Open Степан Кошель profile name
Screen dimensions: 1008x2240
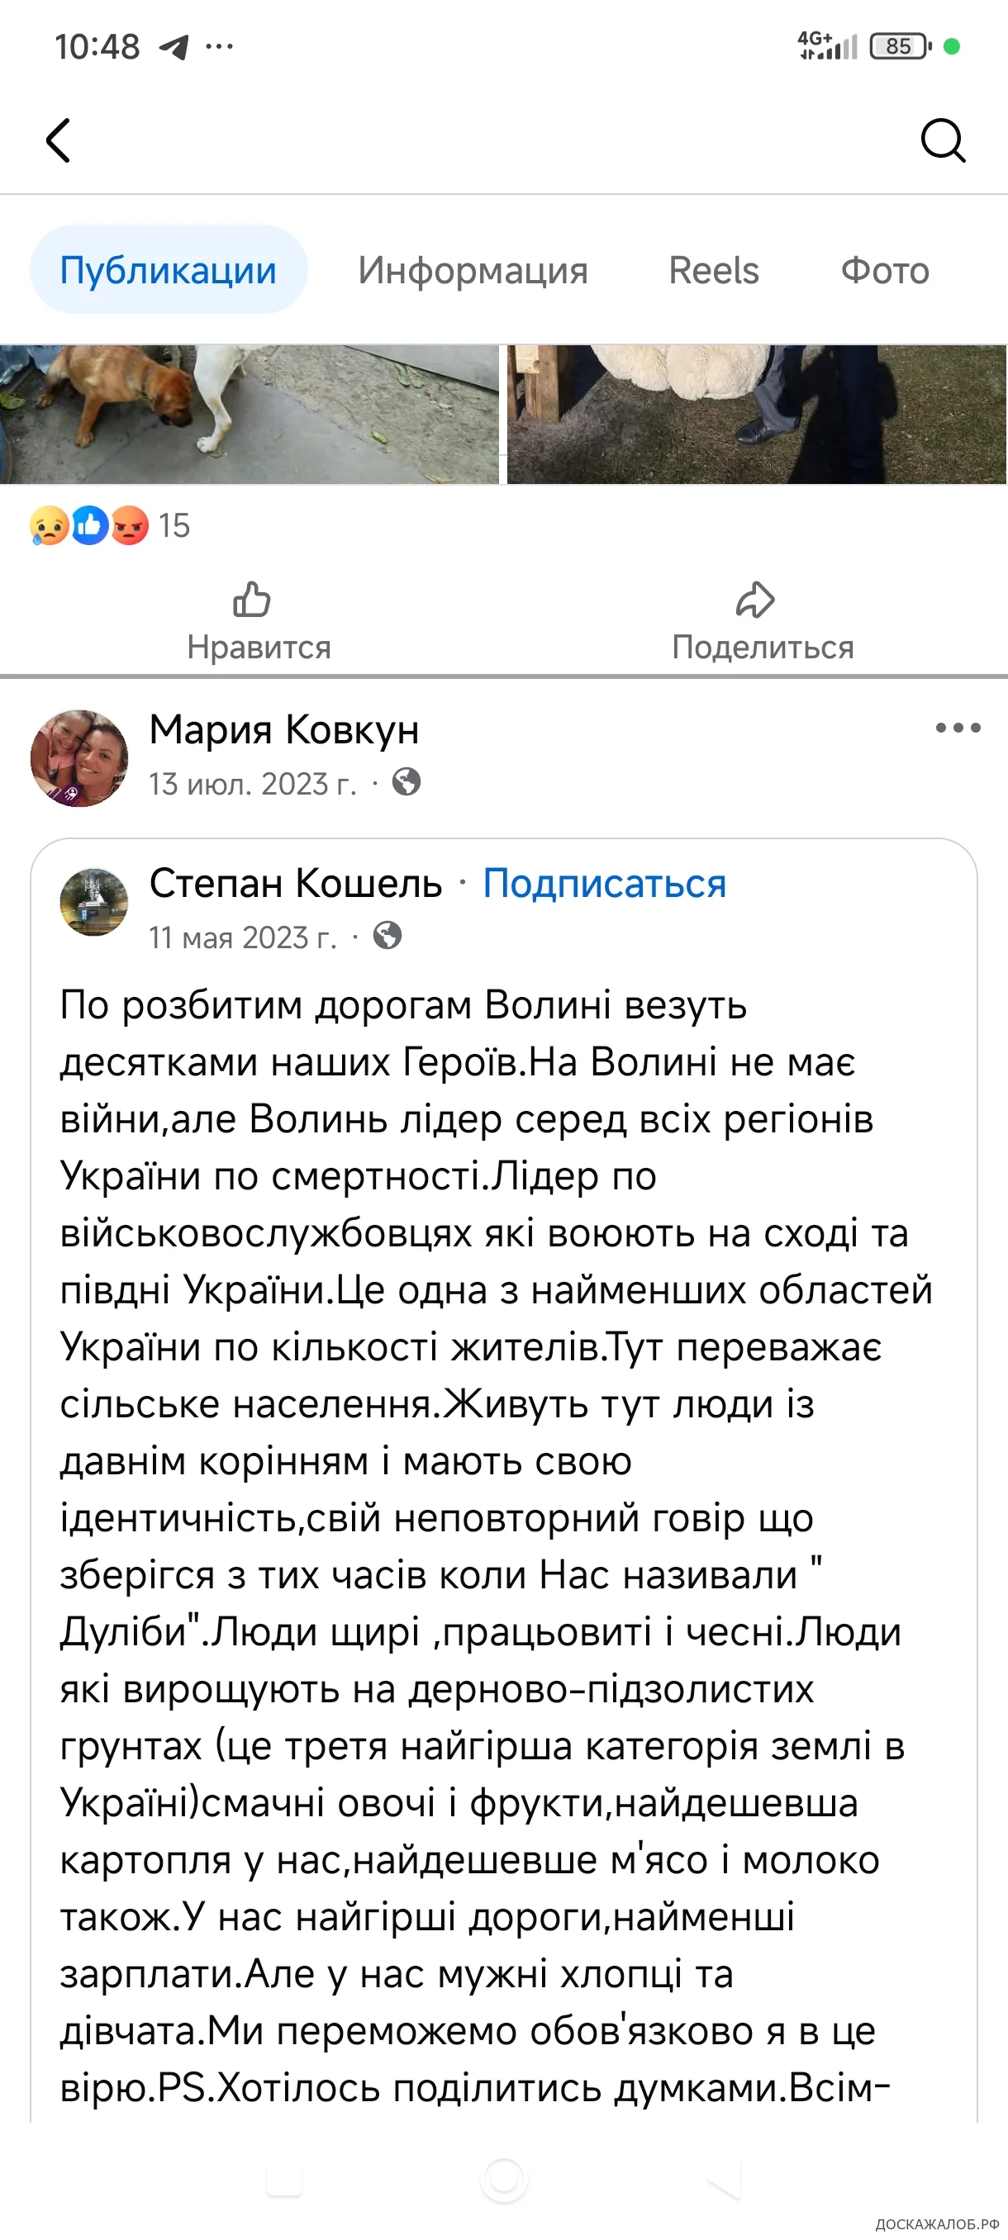[x=296, y=884]
